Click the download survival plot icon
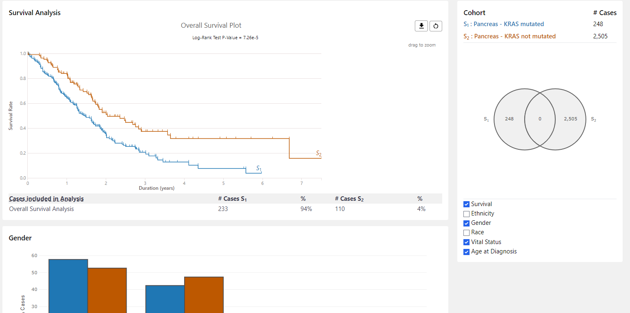Viewport: 630px width, 313px height. click(421, 26)
